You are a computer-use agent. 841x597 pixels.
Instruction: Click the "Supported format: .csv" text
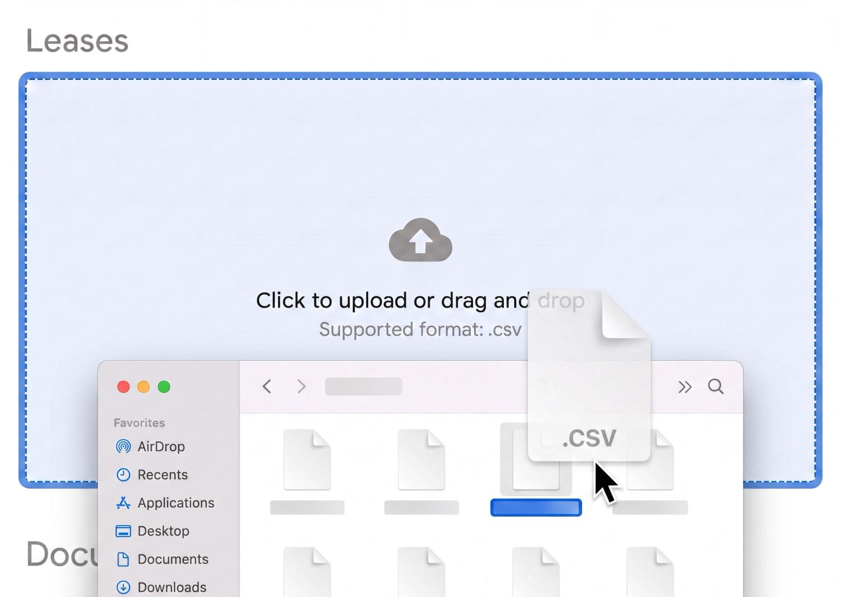coord(420,330)
